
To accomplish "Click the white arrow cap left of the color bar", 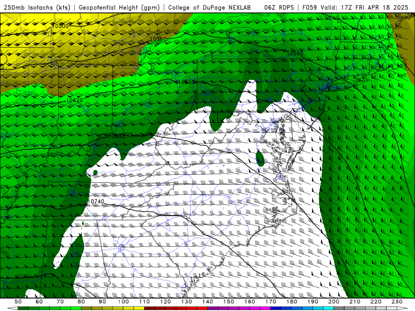I will 12,308.
